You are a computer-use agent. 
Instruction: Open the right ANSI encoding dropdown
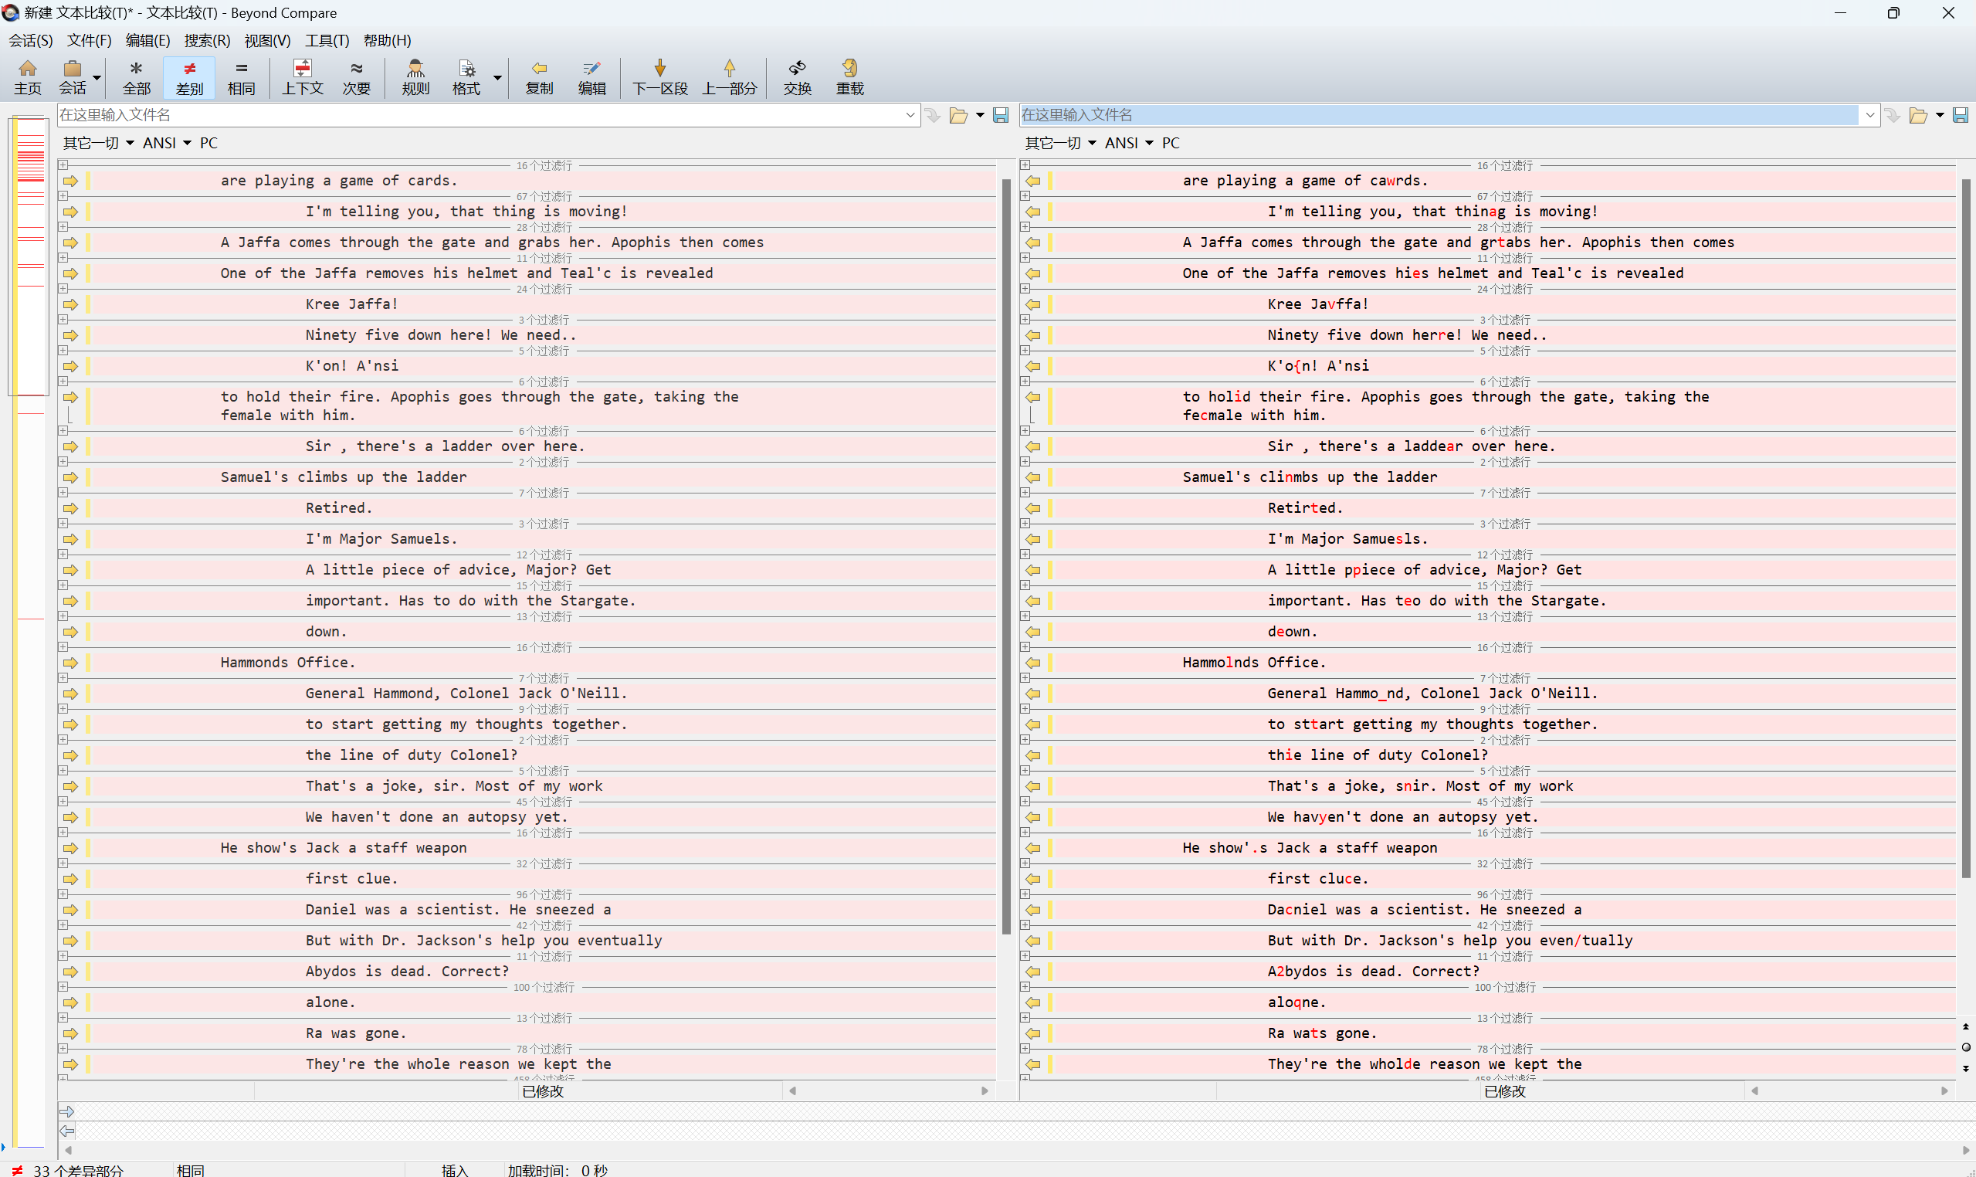(x=1128, y=143)
